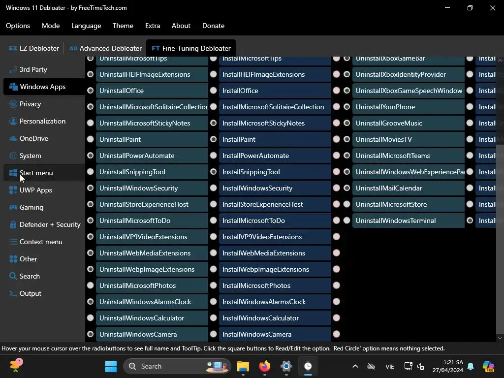The width and height of the screenshot is (504, 378).
Task: Open the Extra menu
Action: (x=153, y=26)
